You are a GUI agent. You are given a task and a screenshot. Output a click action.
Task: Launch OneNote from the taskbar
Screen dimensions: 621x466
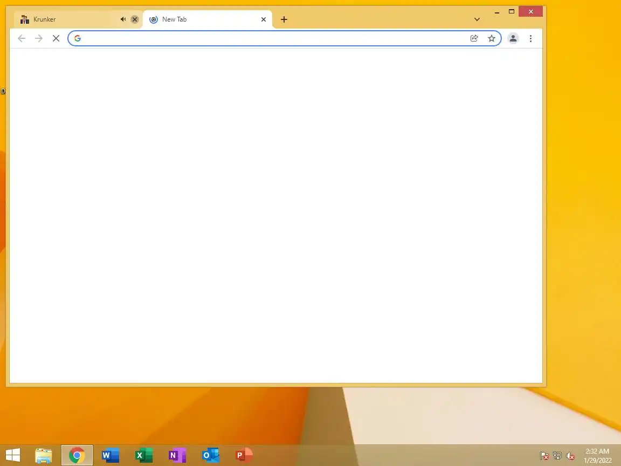(x=177, y=455)
